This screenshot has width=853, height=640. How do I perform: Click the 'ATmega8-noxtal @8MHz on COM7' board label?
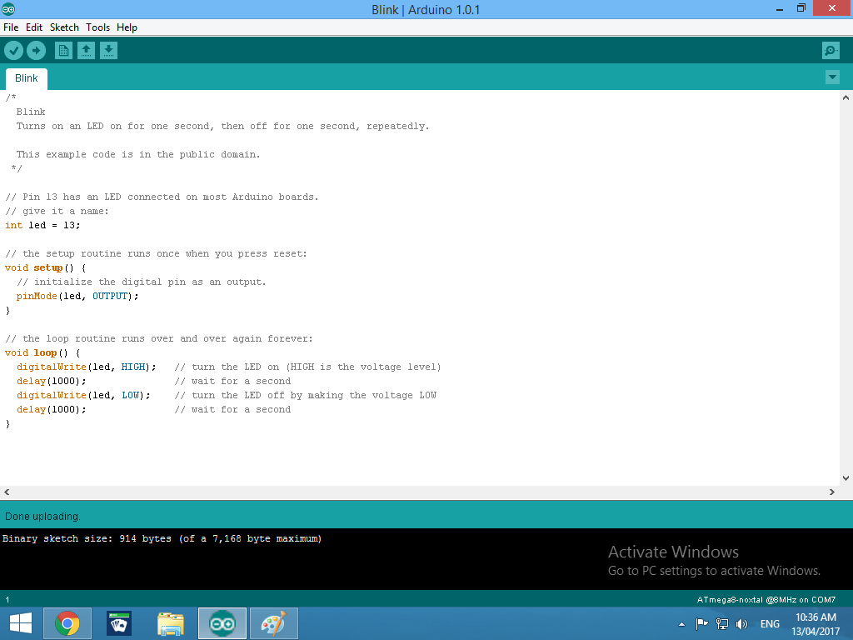[x=766, y=600]
